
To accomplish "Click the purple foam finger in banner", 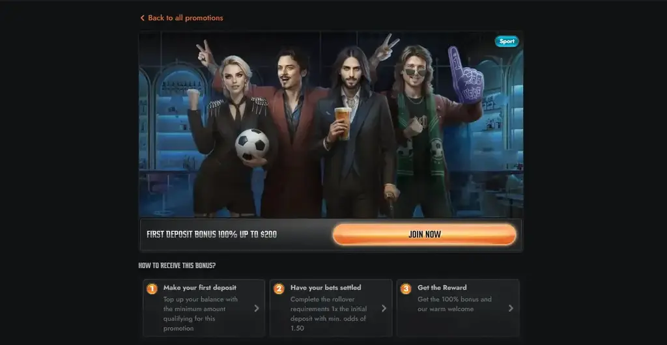I will (x=465, y=76).
